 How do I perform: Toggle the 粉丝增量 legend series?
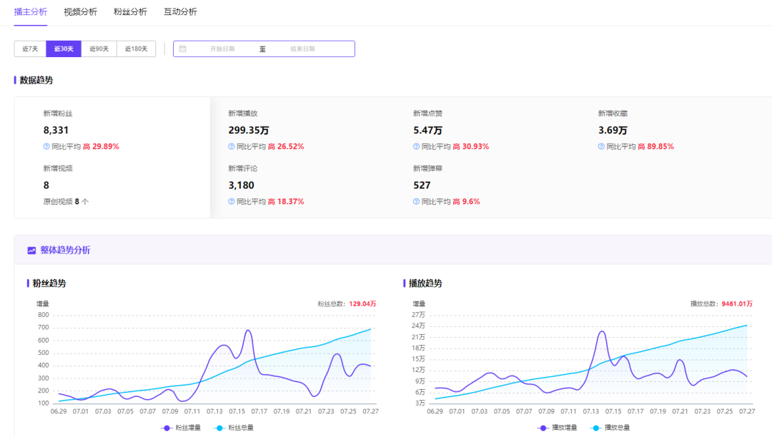point(182,428)
